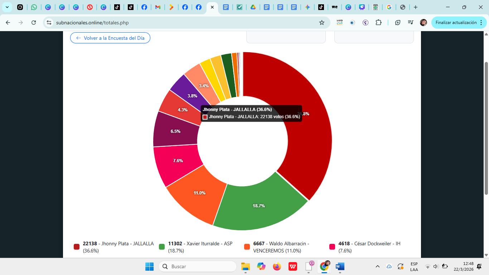489x275 pixels.
Task: Click the InVID extension icon
Action: coord(339,23)
